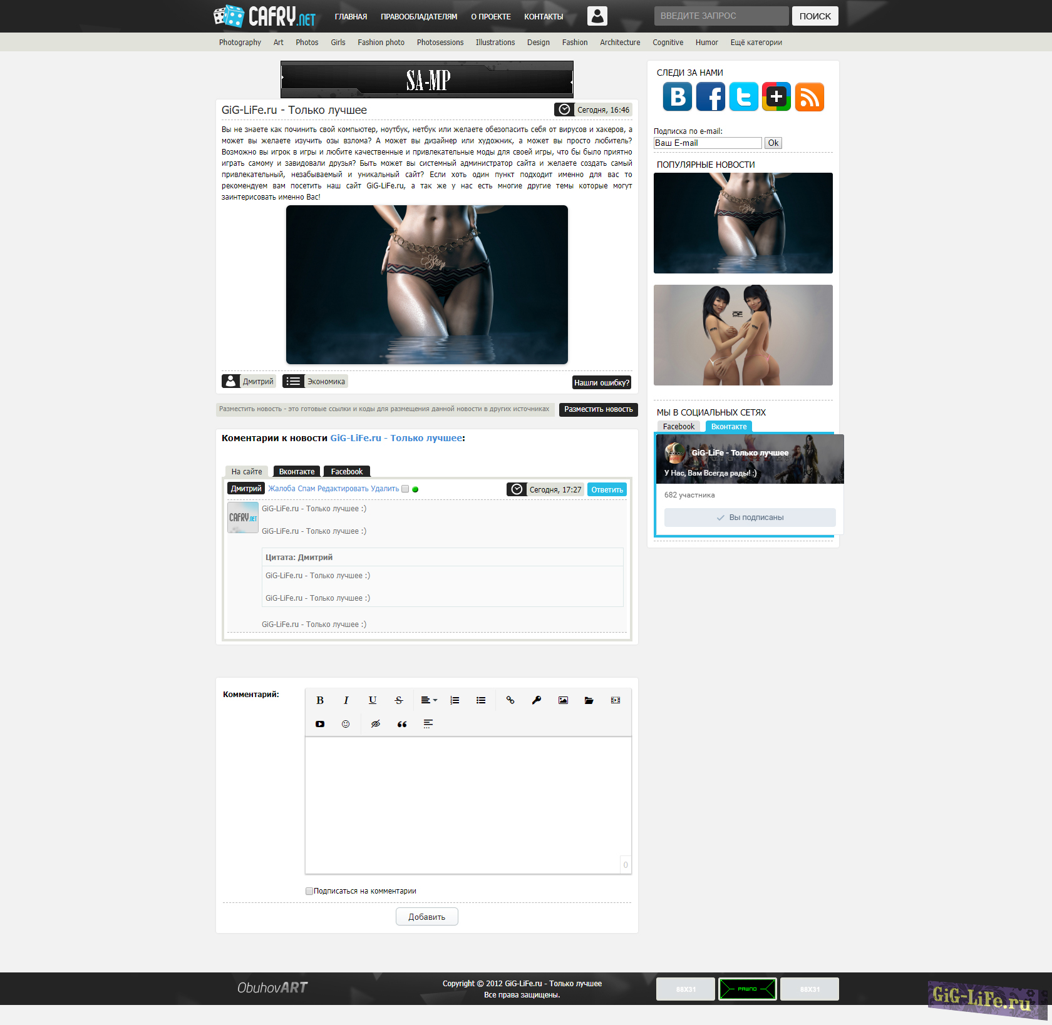Viewport: 1052px width, 1025px height.
Task: Select the Facebook tab in social networks
Action: coord(678,427)
